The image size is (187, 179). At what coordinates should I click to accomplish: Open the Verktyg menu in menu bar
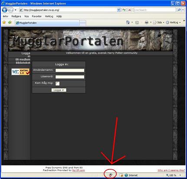click(49, 17)
